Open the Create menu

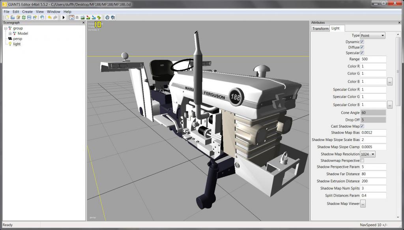point(27,11)
